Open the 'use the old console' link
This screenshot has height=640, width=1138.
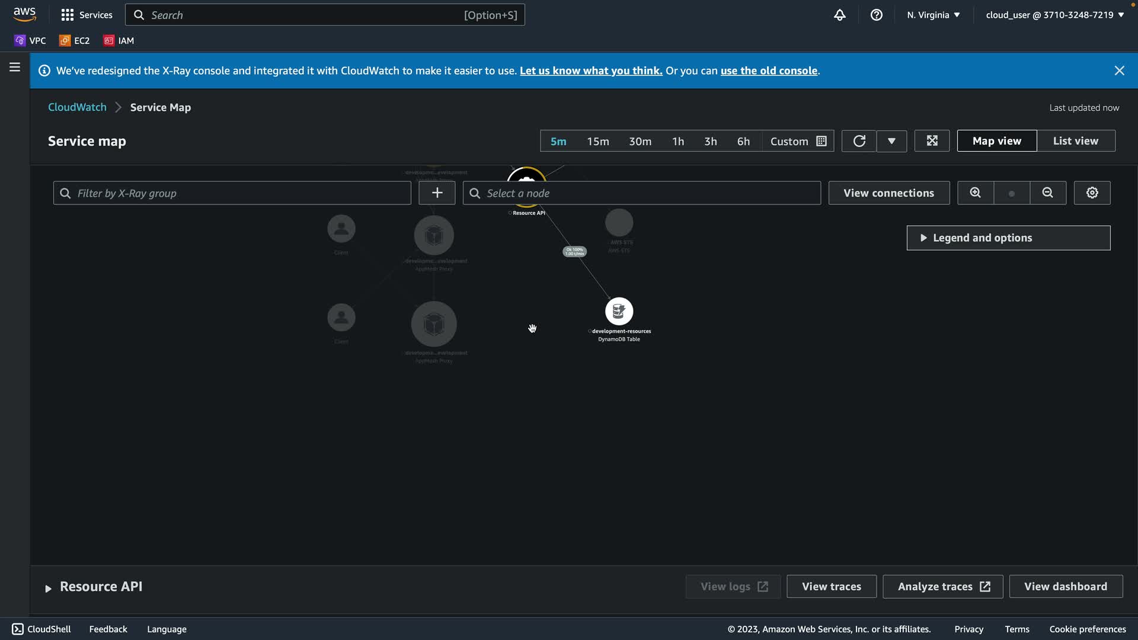769,71
